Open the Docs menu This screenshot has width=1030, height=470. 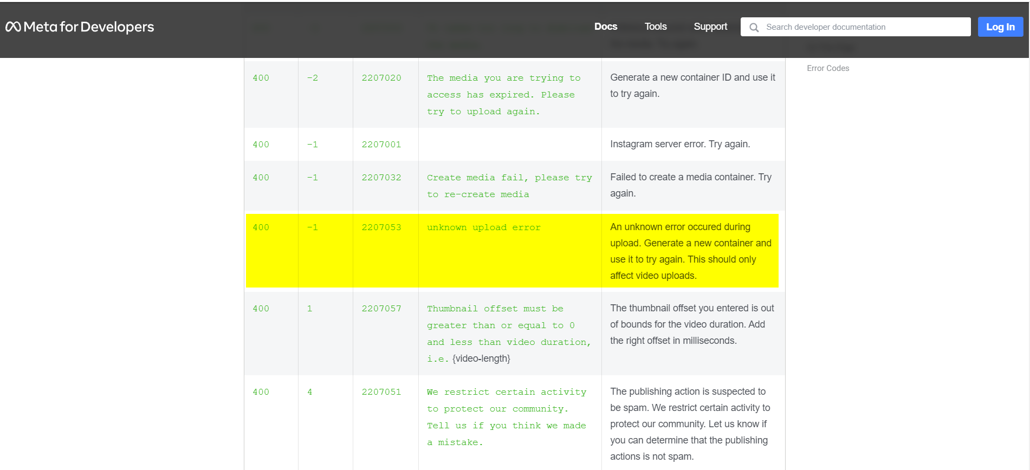point(606,27)
